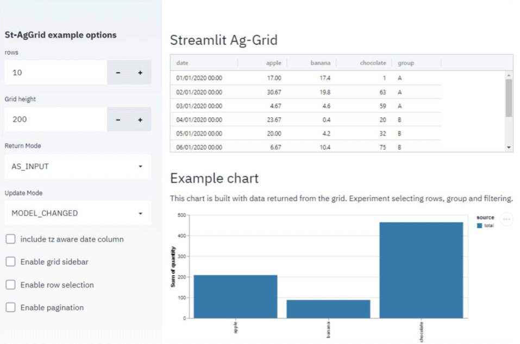
Task: Open the chart options ellipsis menu
Action: [506, 219]
